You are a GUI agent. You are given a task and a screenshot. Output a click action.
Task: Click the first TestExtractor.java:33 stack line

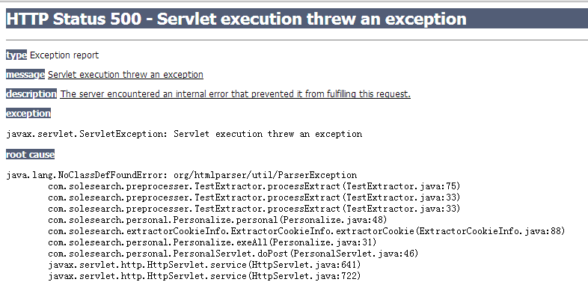pyautogui.click(x=254, y=197)
